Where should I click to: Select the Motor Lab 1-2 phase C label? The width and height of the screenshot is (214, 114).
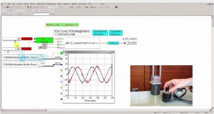click(x=62, y=25)
